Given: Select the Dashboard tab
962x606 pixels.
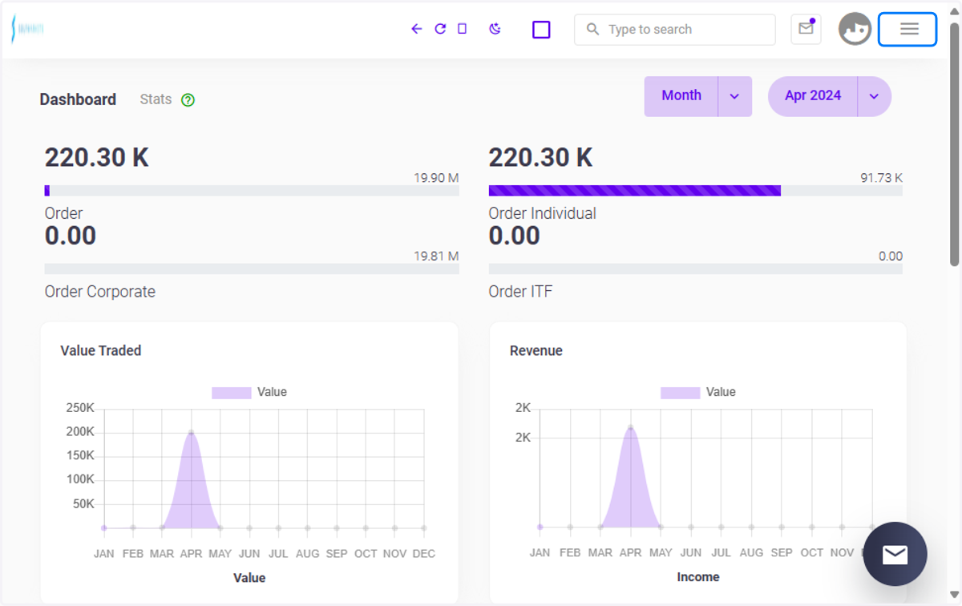Looking at the screenshot, I should click(x=78, y=99).
